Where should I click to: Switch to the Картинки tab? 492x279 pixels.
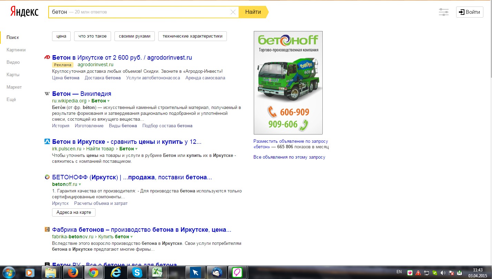click(x=16, y=50)
